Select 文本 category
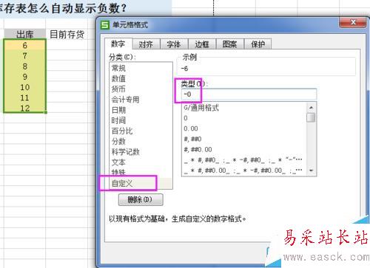The height and width of the screenshot is (268, 370). click(141, 162)
